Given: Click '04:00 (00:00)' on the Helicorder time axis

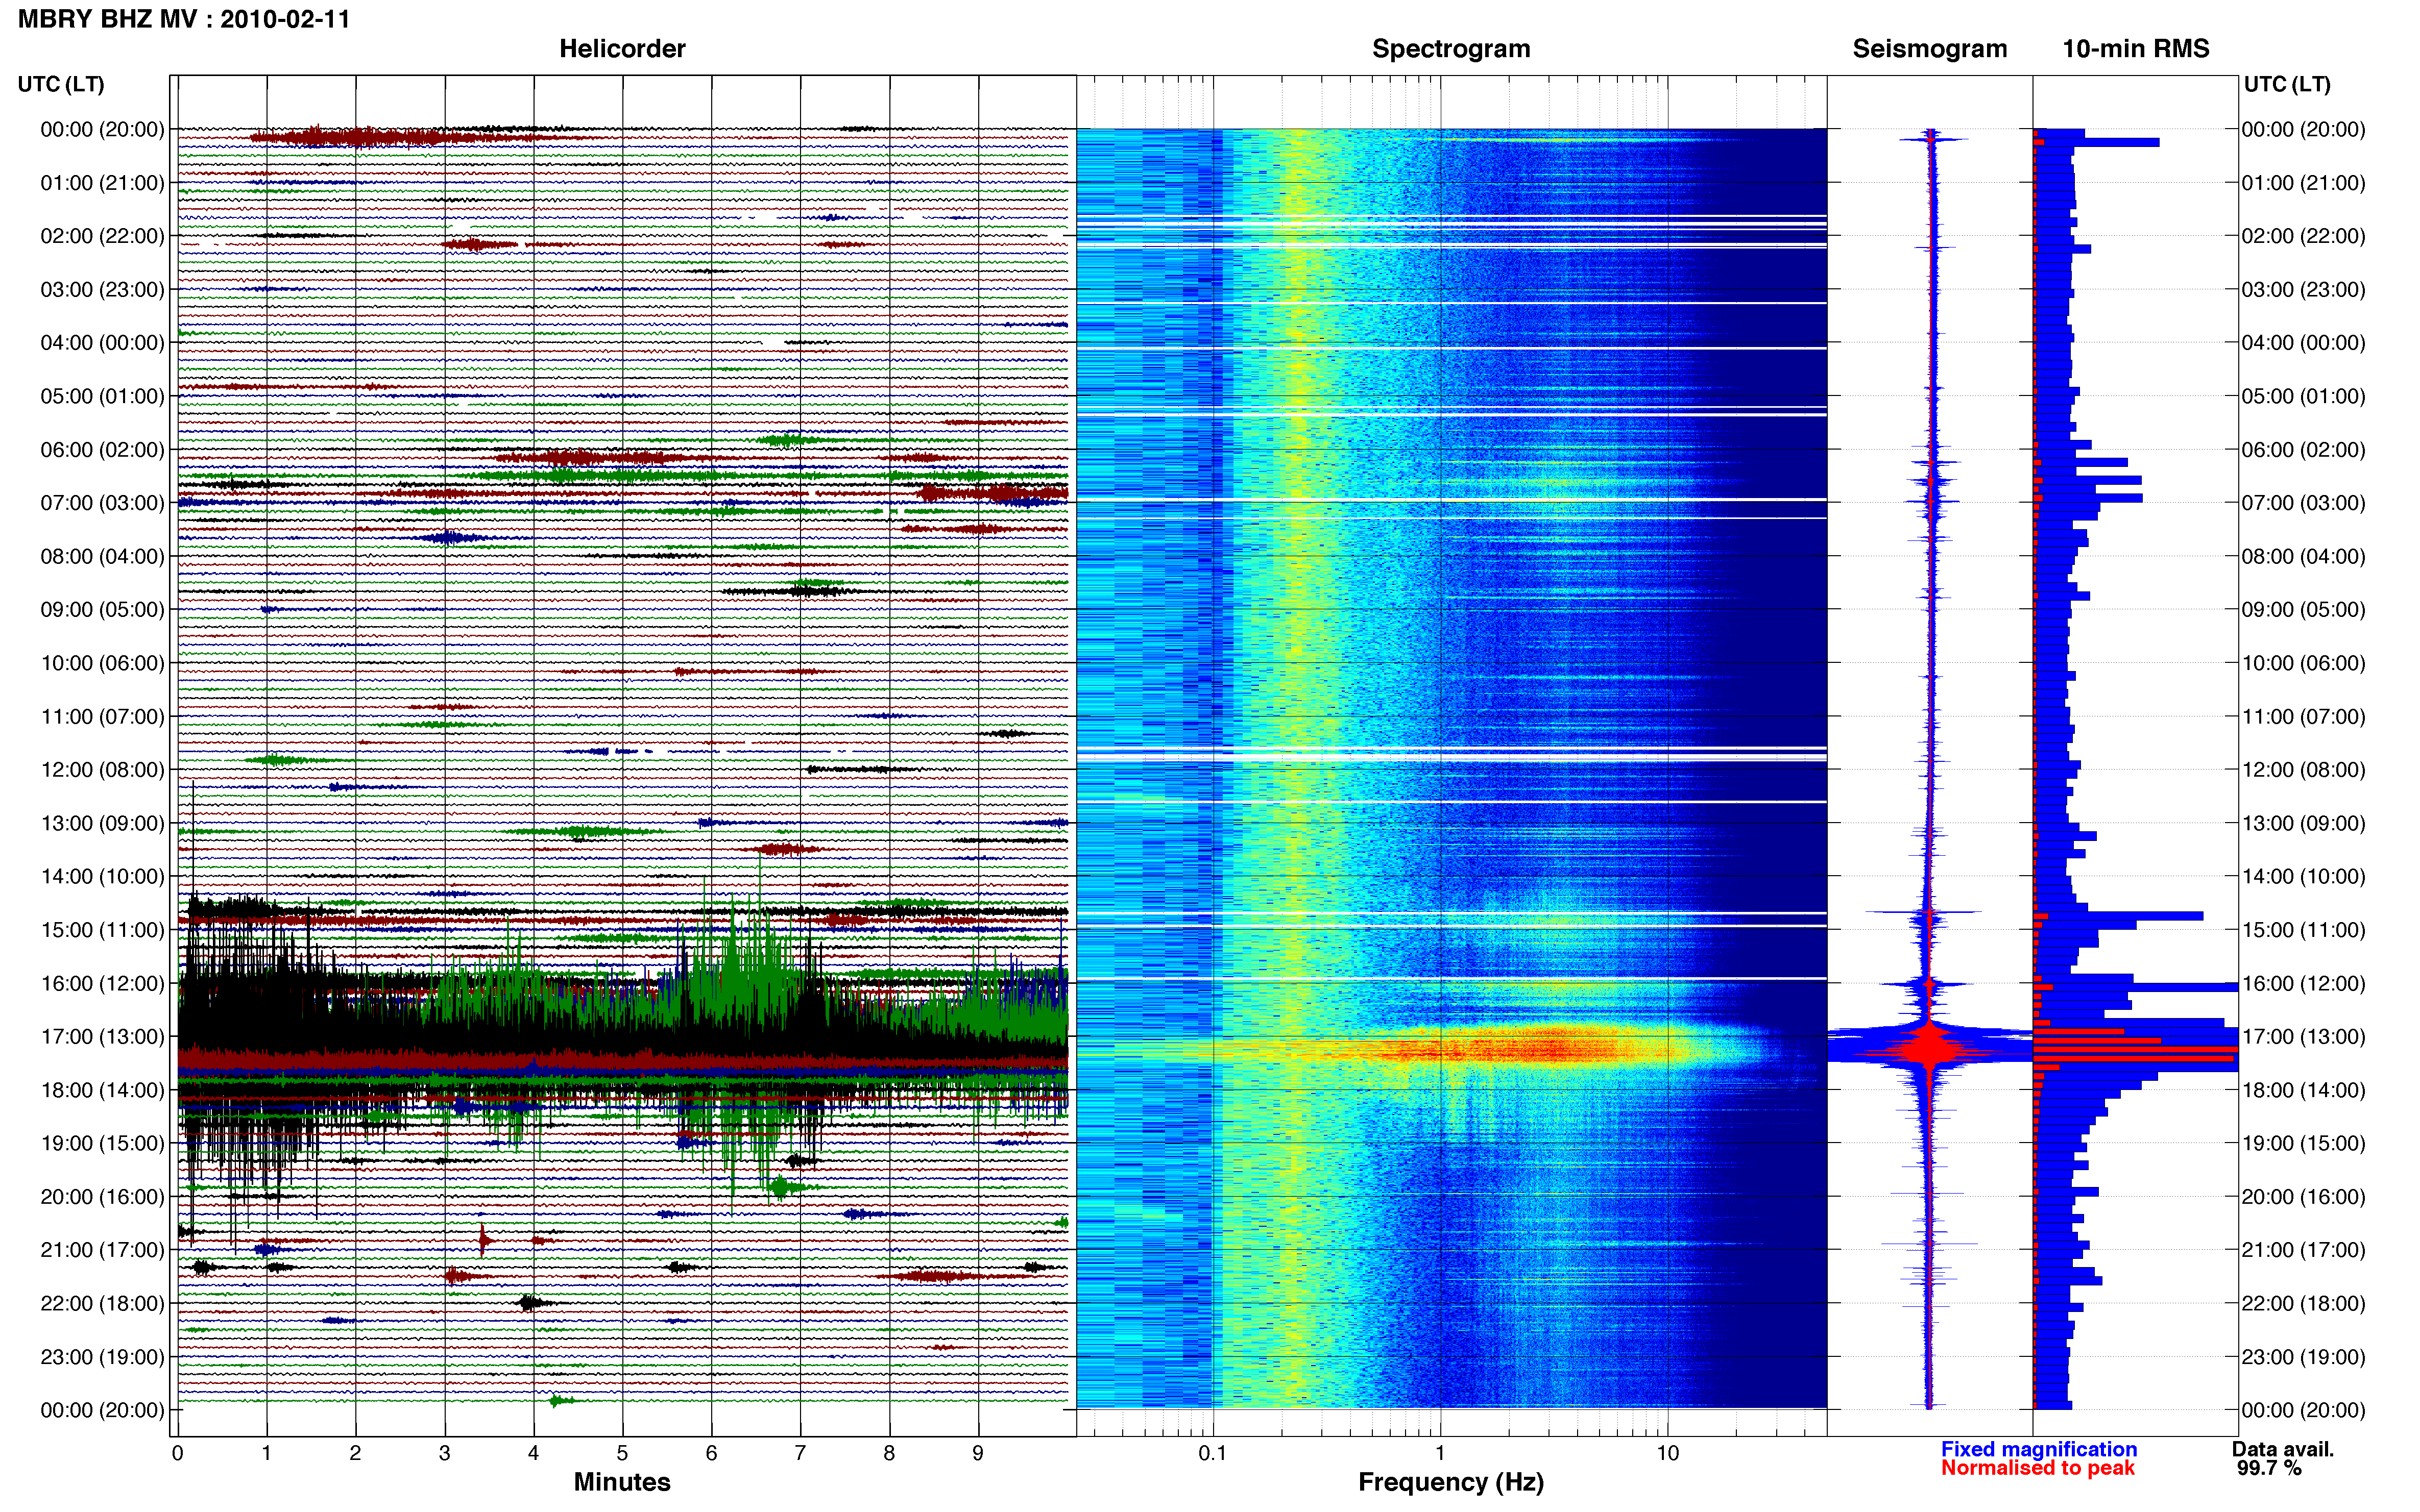Looking at the screenshot, I should click(102, 343).
